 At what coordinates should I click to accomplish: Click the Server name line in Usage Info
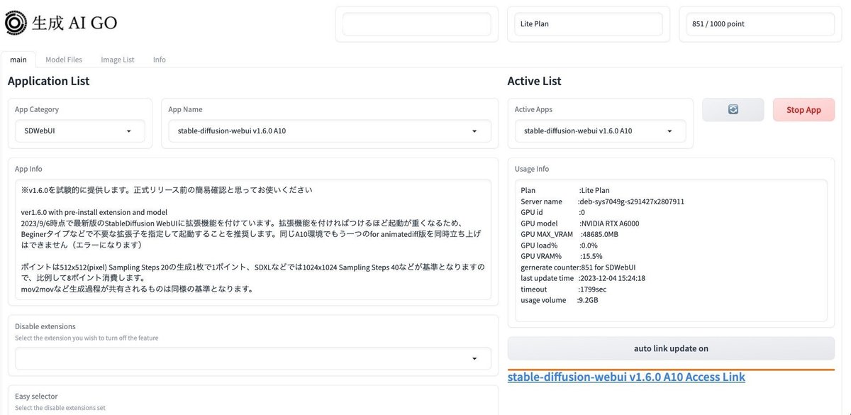point(603,201)
